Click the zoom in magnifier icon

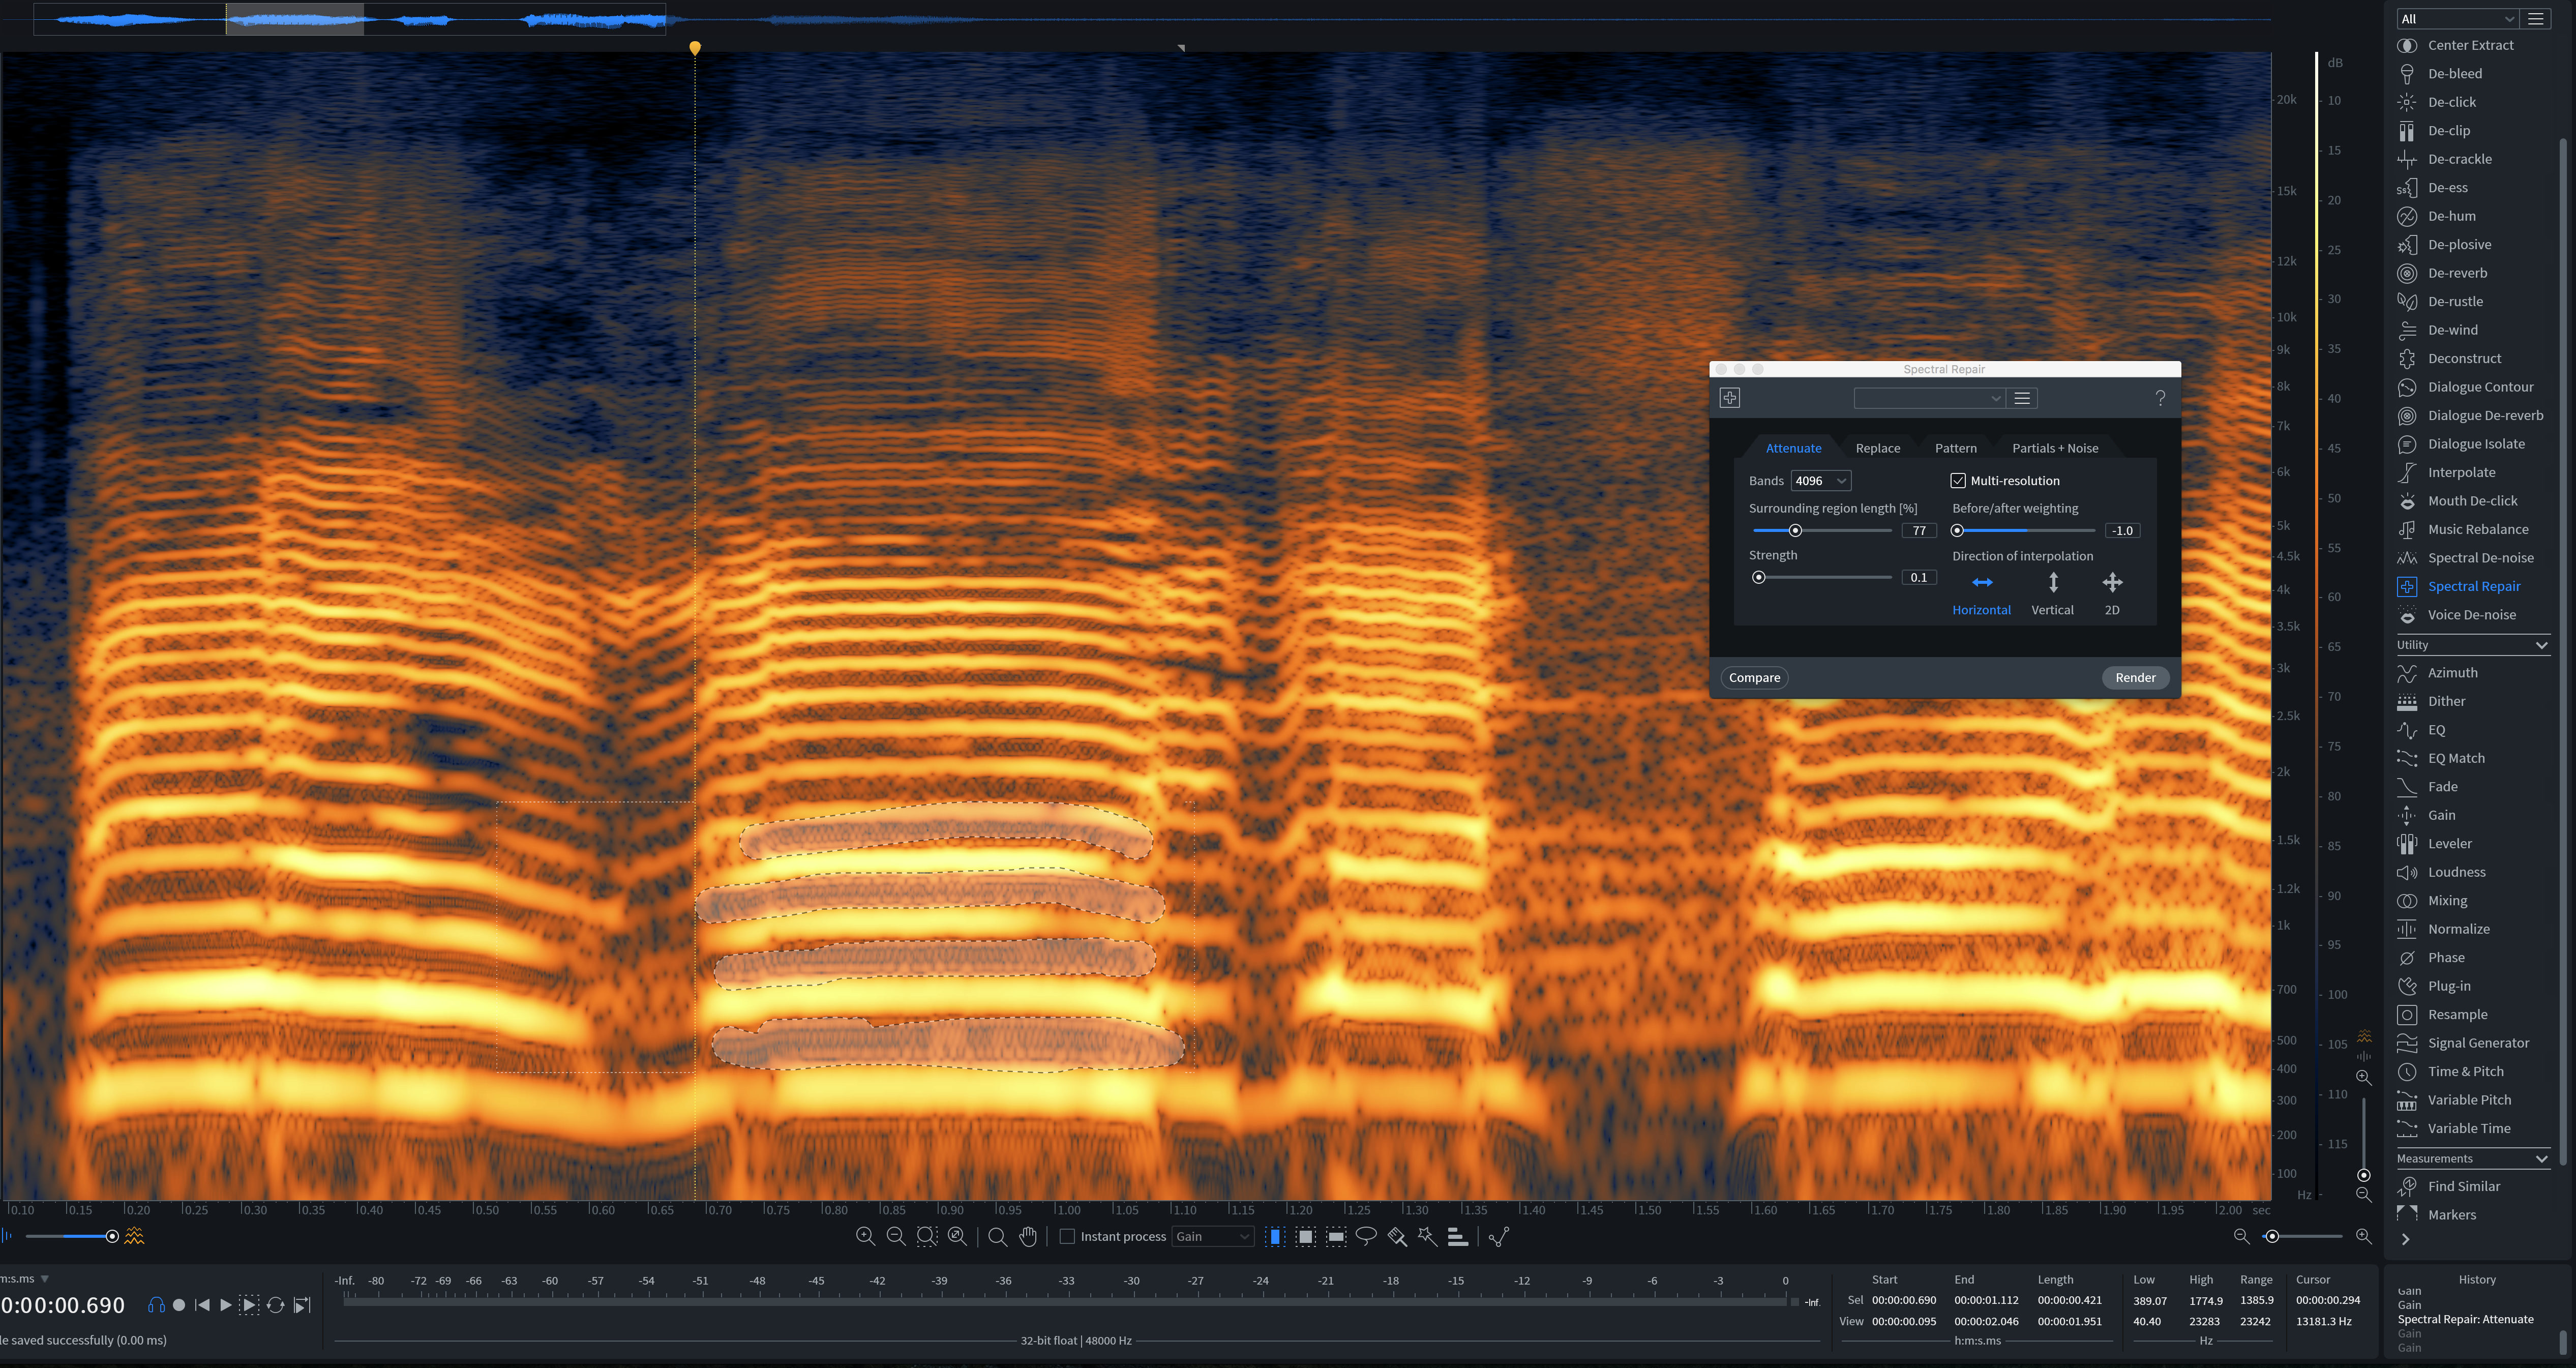tap(866, 1237)
